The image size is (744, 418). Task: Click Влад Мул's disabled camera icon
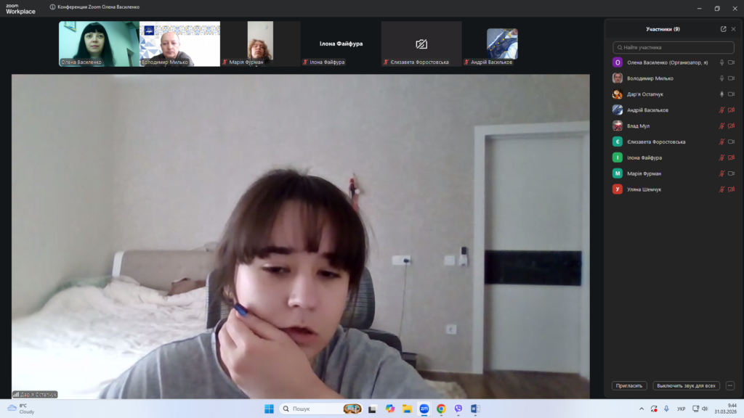point(731,126)
